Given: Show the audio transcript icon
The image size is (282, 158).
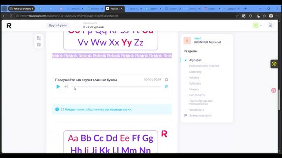Looking at the screenshot, I should coord(167,87).
